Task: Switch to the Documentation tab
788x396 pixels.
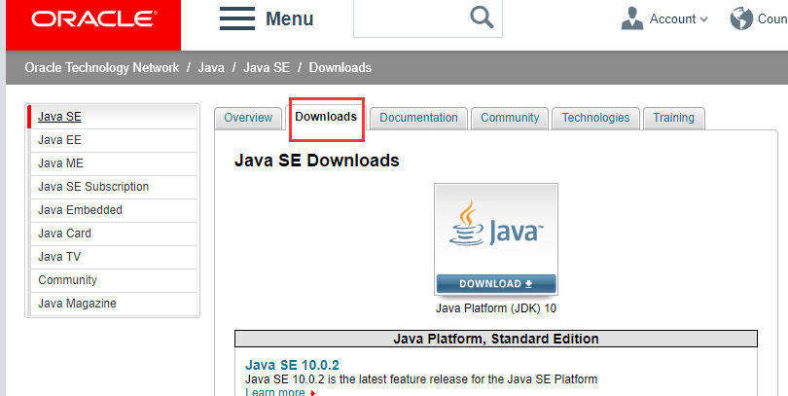Action: [418, 118]
